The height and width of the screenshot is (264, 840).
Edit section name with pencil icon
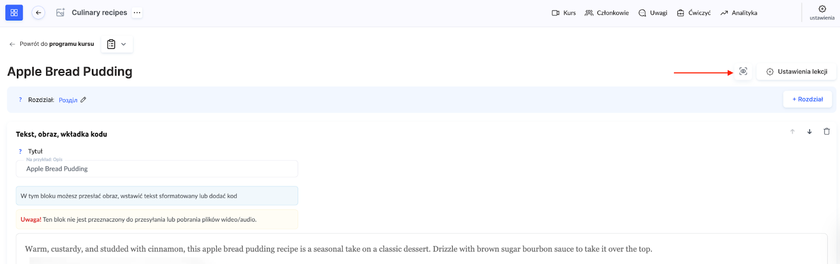point(83,100)
